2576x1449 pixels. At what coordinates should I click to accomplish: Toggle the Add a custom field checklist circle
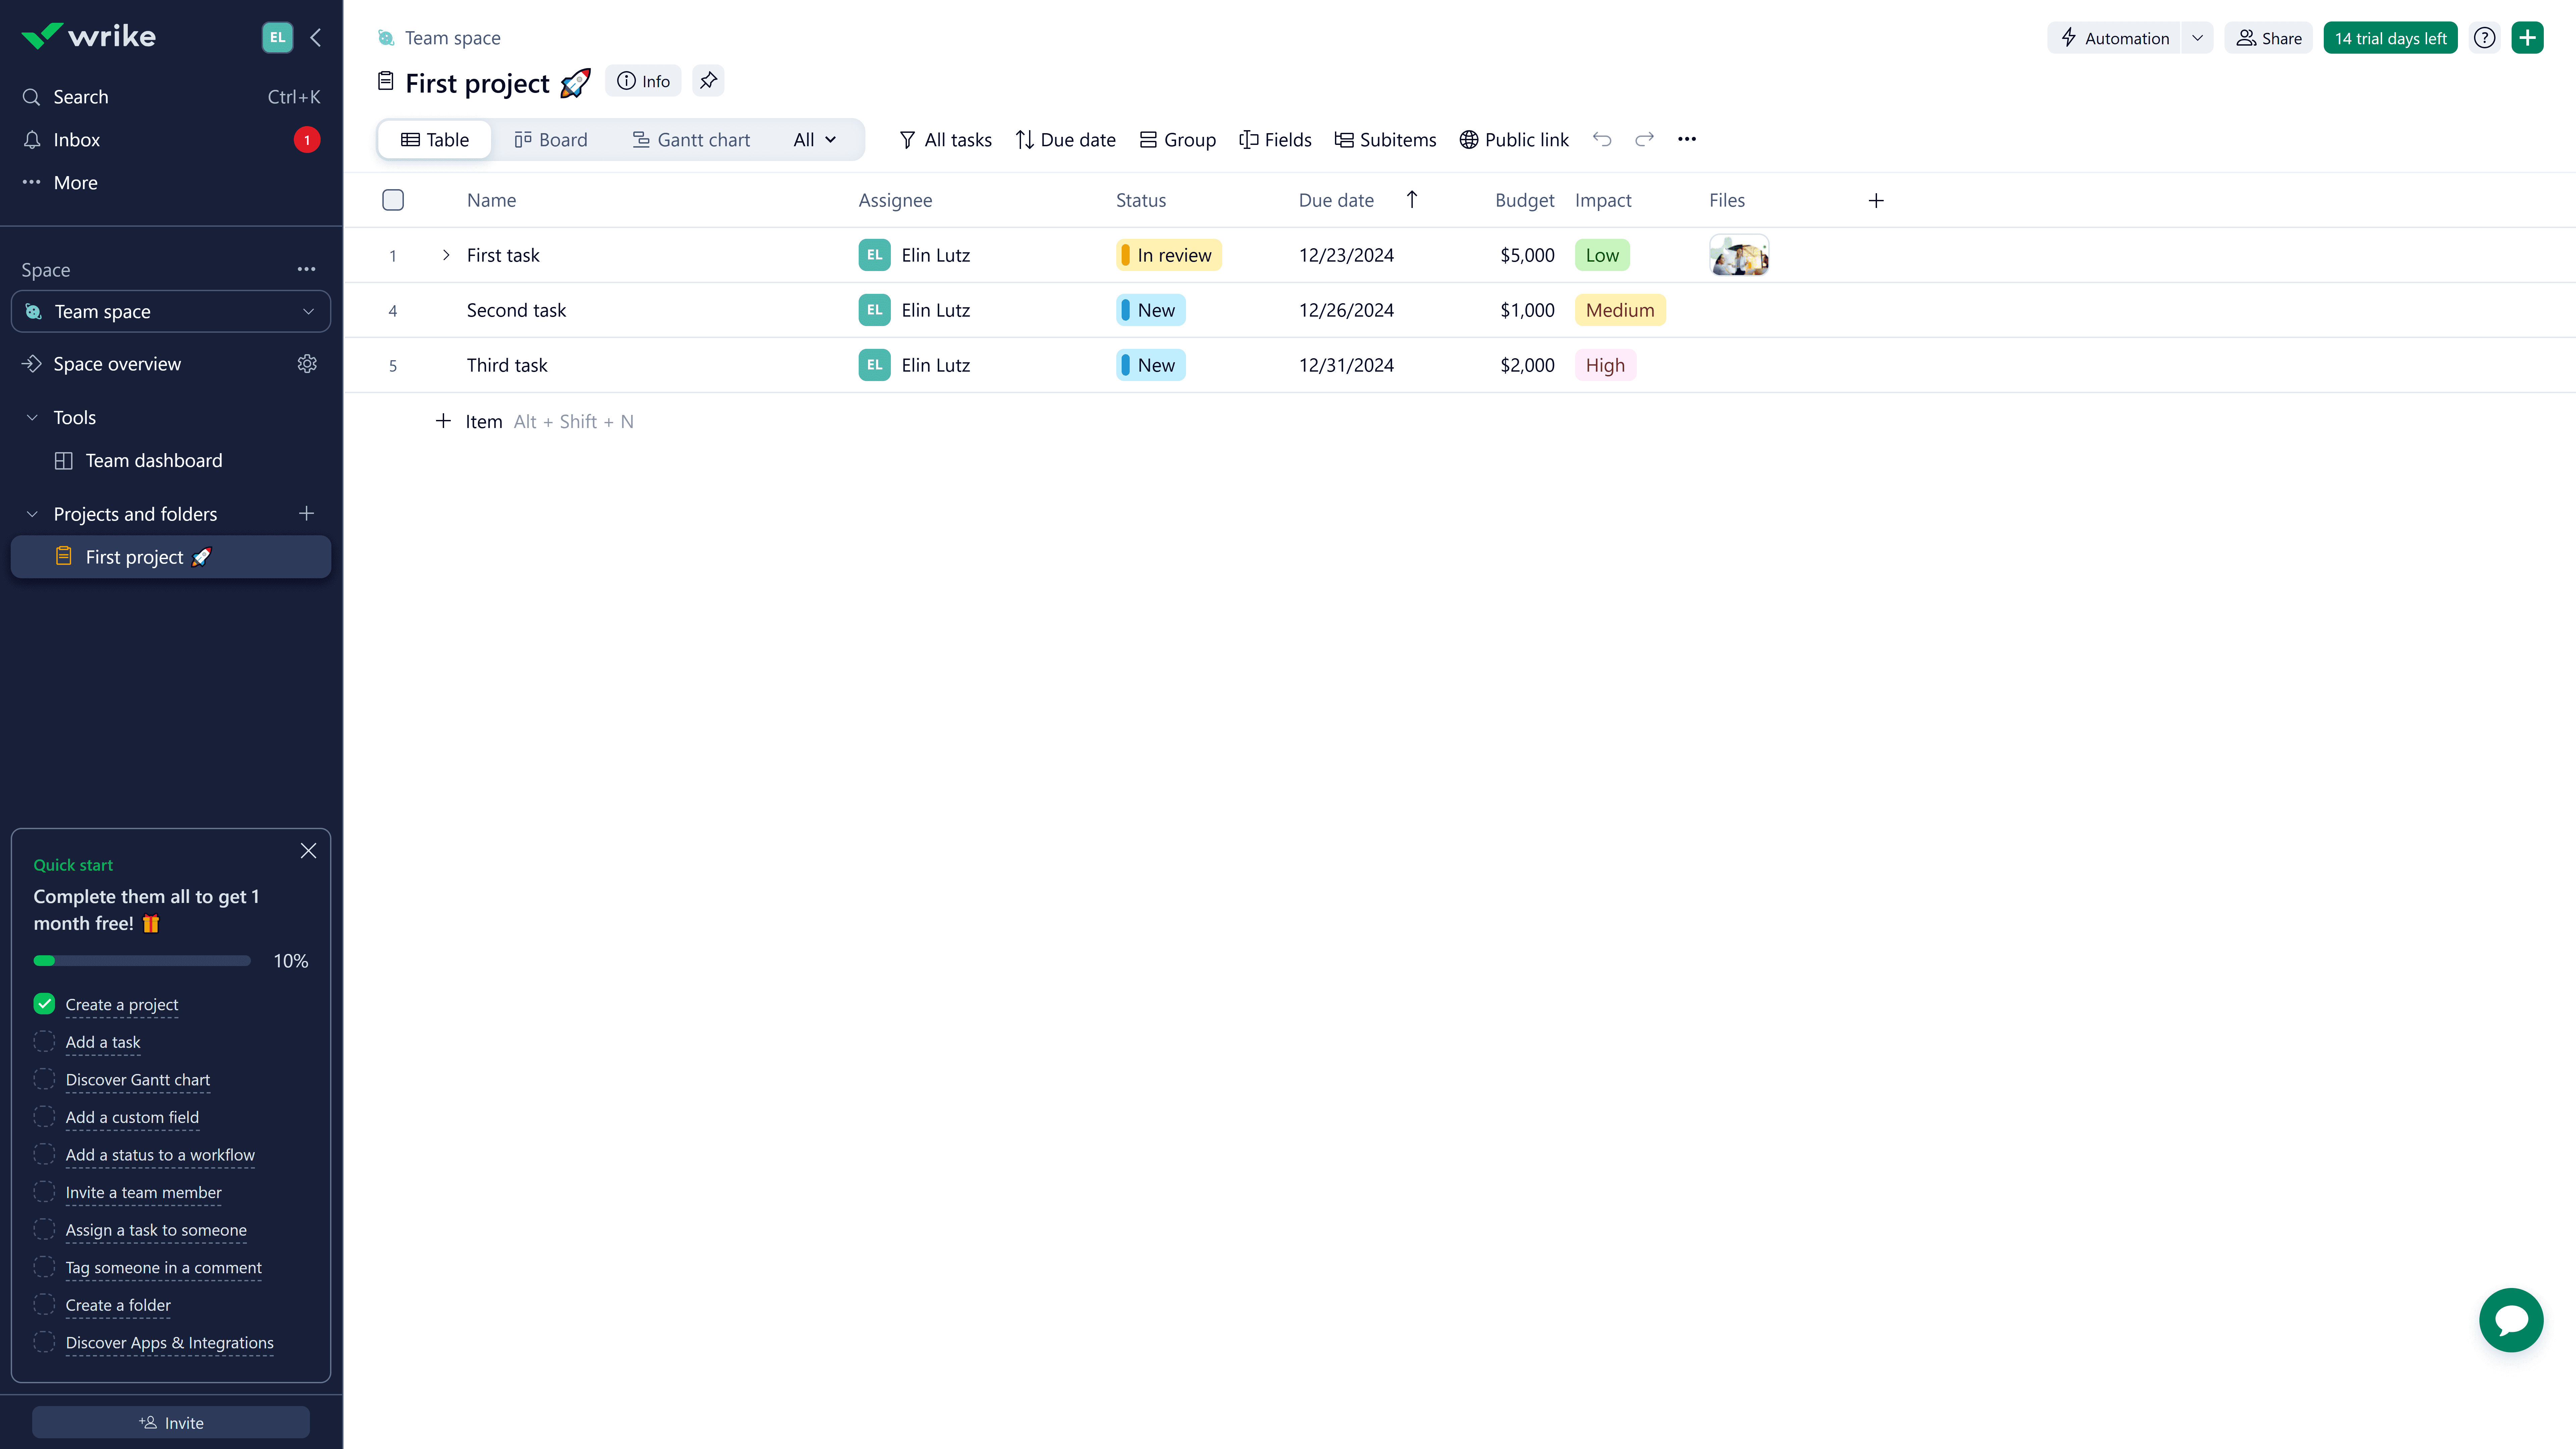(x=44, y=1117)
